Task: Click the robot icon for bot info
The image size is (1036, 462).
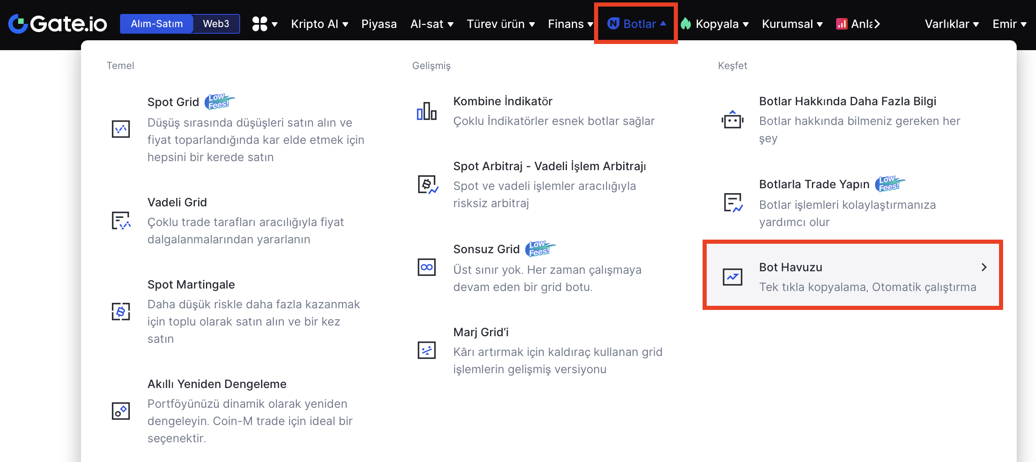Action: [x=733, y=120]
